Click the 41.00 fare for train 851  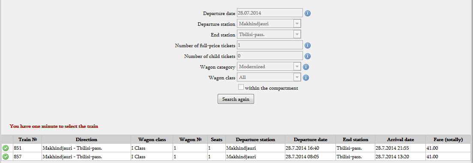[x=448, y=148]
